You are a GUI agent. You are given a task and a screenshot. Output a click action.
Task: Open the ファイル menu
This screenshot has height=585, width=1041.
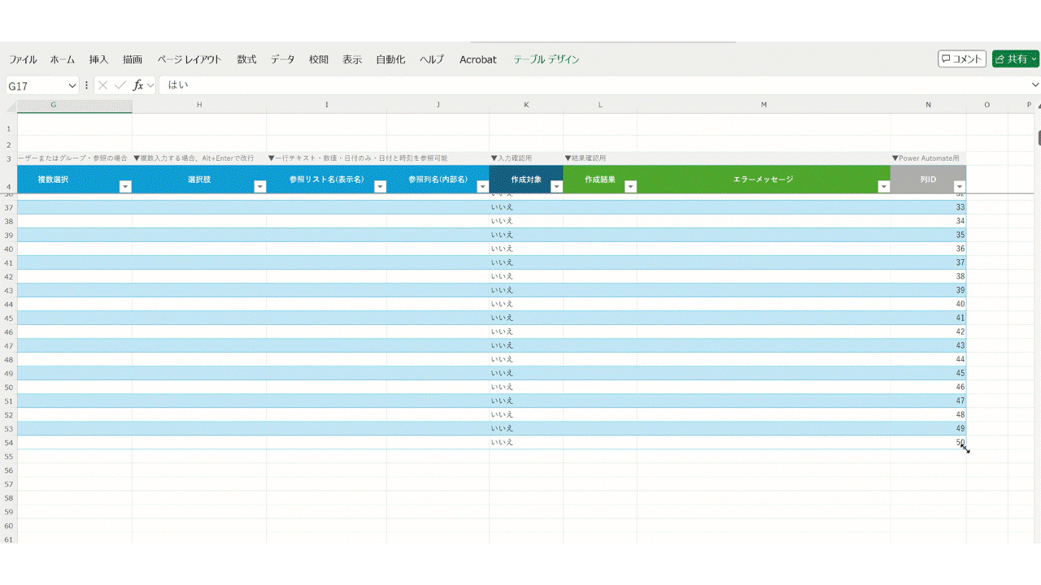point(23,59)
